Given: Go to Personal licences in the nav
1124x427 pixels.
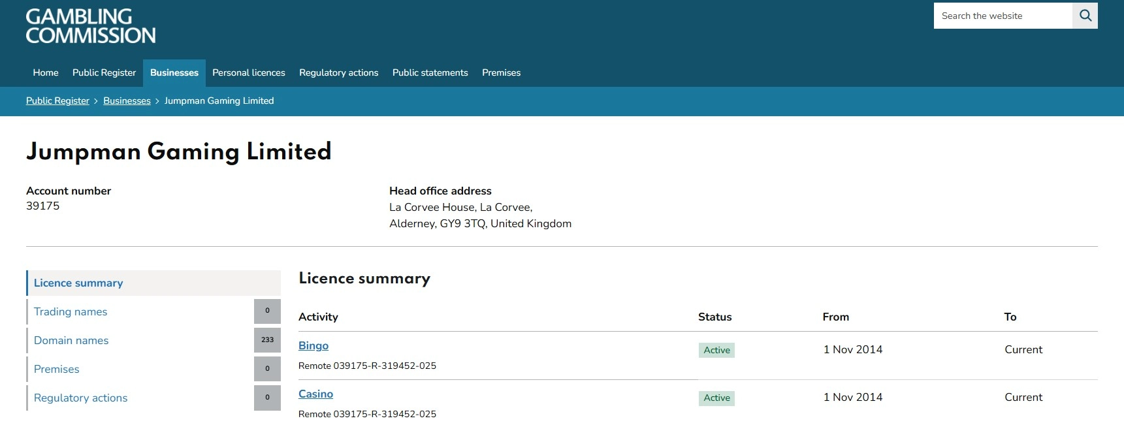Looking at the screenshot, I should [x=249, y=72].
